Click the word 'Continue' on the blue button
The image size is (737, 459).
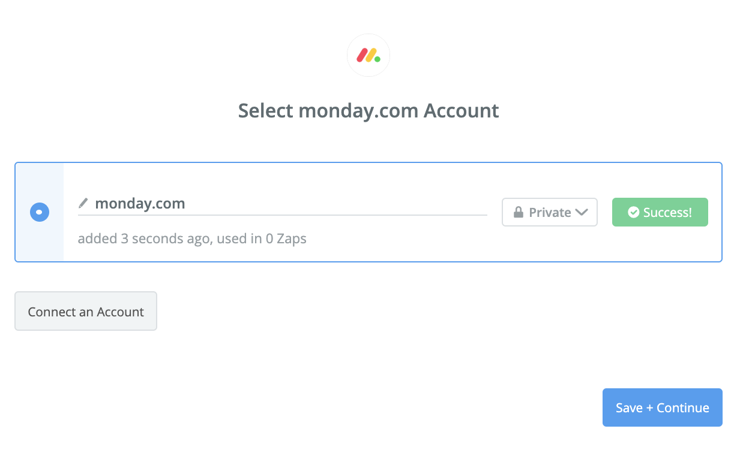click(x=683, y=407)
